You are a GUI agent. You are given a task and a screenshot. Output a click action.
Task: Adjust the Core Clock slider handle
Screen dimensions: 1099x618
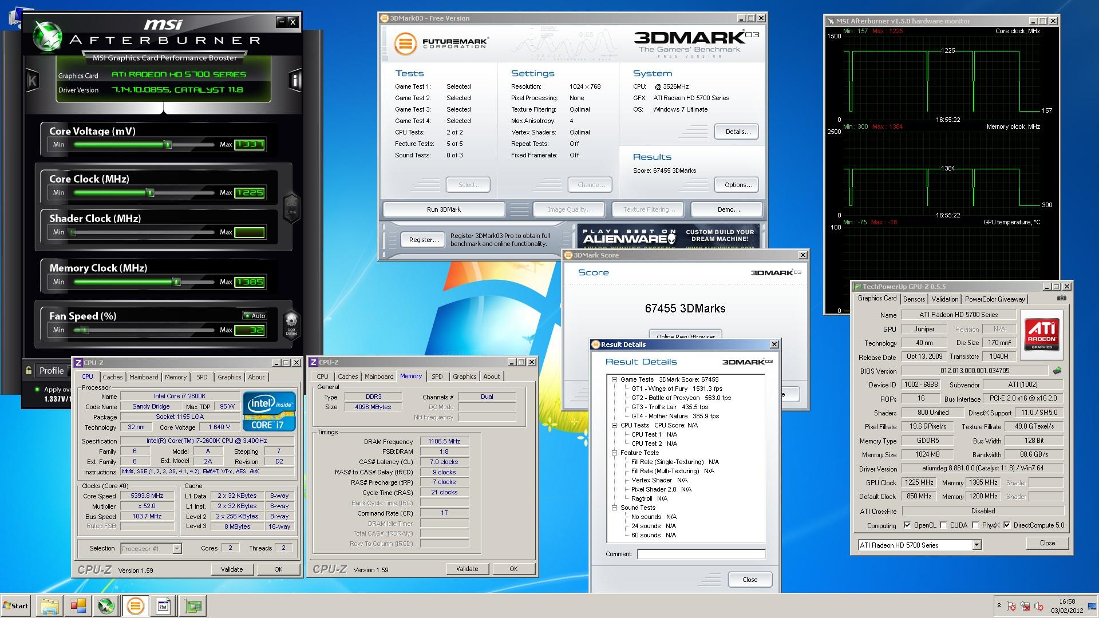pyautogui.click(x=151, y=193)
